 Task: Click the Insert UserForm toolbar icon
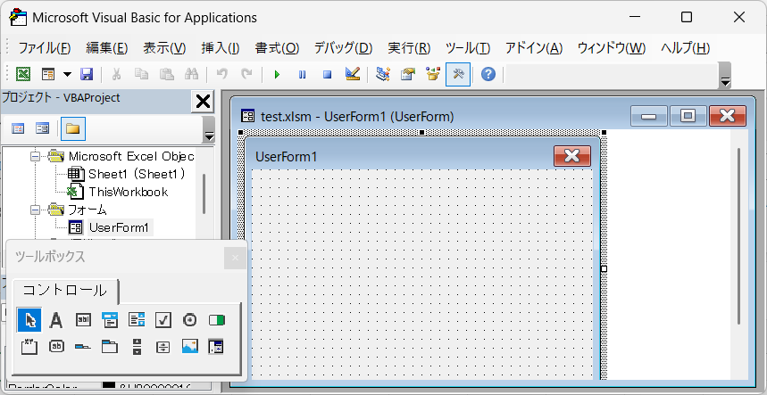tap(48, 74)
